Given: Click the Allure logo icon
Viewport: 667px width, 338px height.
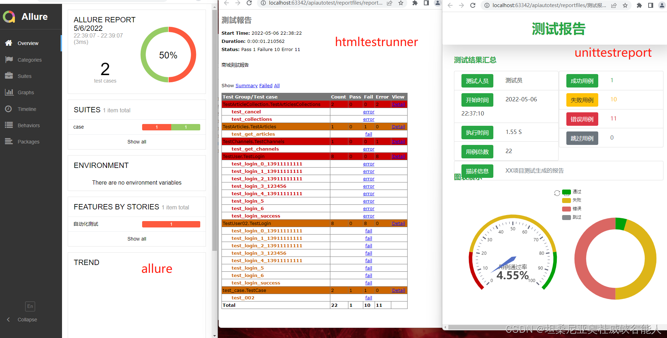Looking at the screenshot, I should pos(9,17).
